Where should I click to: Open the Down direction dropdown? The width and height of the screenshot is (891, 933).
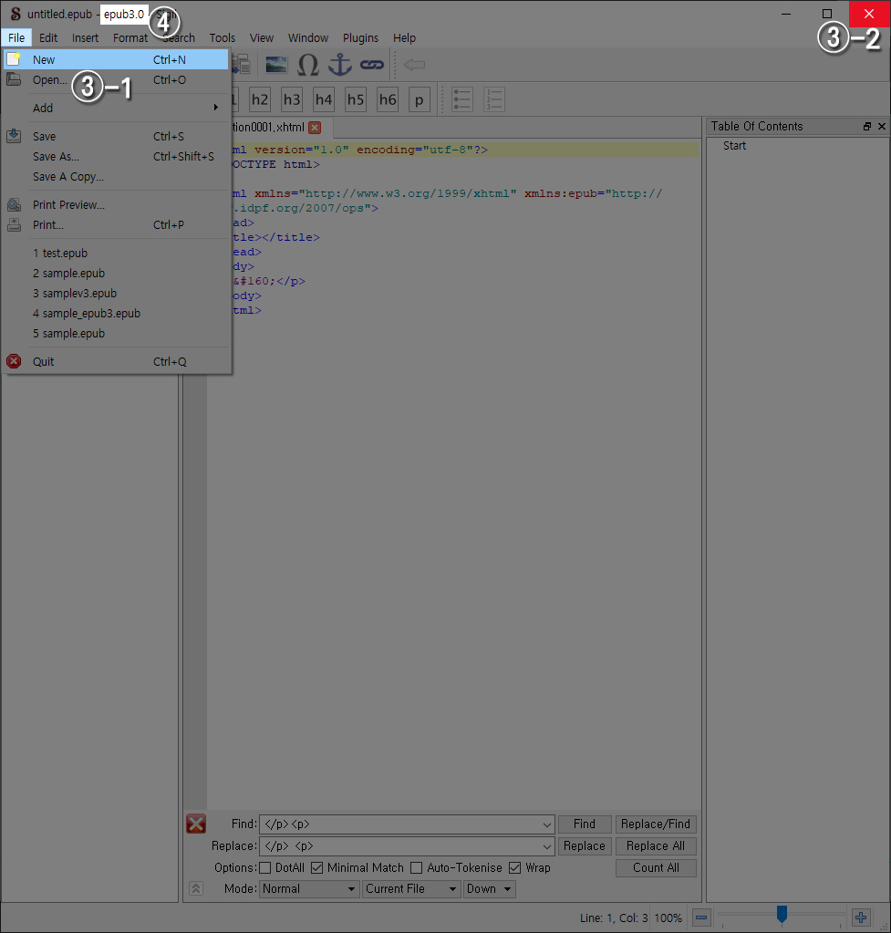point(490,888)
